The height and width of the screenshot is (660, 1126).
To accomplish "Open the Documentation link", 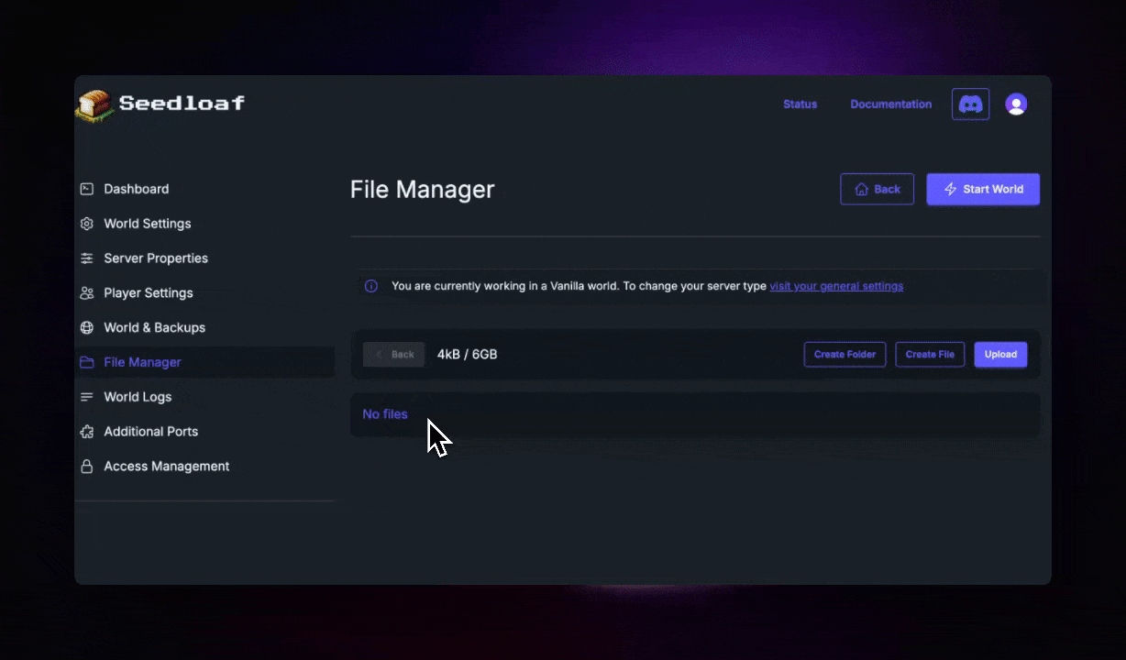I will point(890,104).
